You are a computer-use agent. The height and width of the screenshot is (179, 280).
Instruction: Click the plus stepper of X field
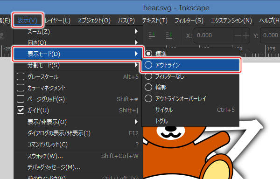(x=246, y=35)
